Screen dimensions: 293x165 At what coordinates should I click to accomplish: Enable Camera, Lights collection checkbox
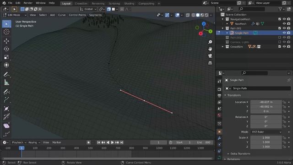[x=280, y=42]
